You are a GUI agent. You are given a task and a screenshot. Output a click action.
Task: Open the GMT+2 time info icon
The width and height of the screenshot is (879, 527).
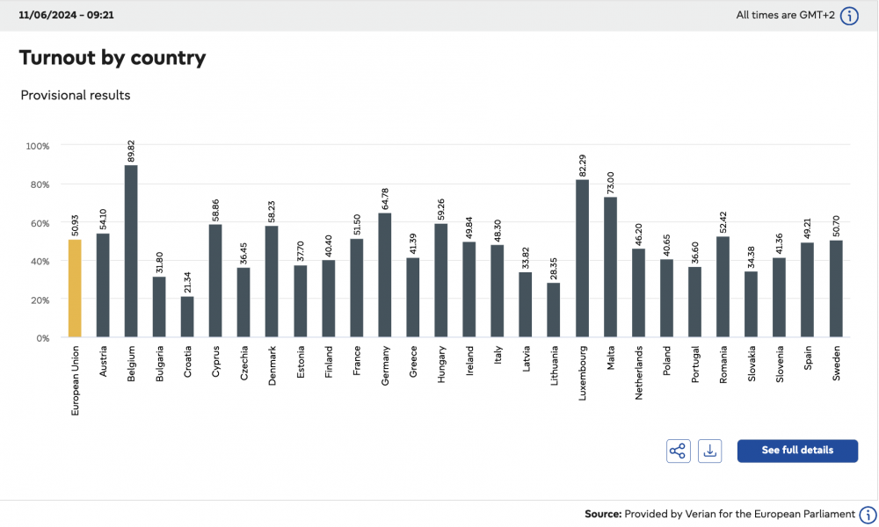[849, 16]
